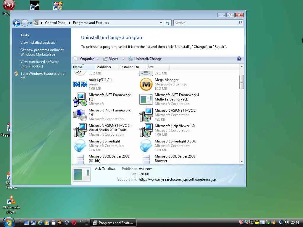Click Programs and Features taskbar button
The height and width of the screenshot is (227, 303).
(113, 223)
